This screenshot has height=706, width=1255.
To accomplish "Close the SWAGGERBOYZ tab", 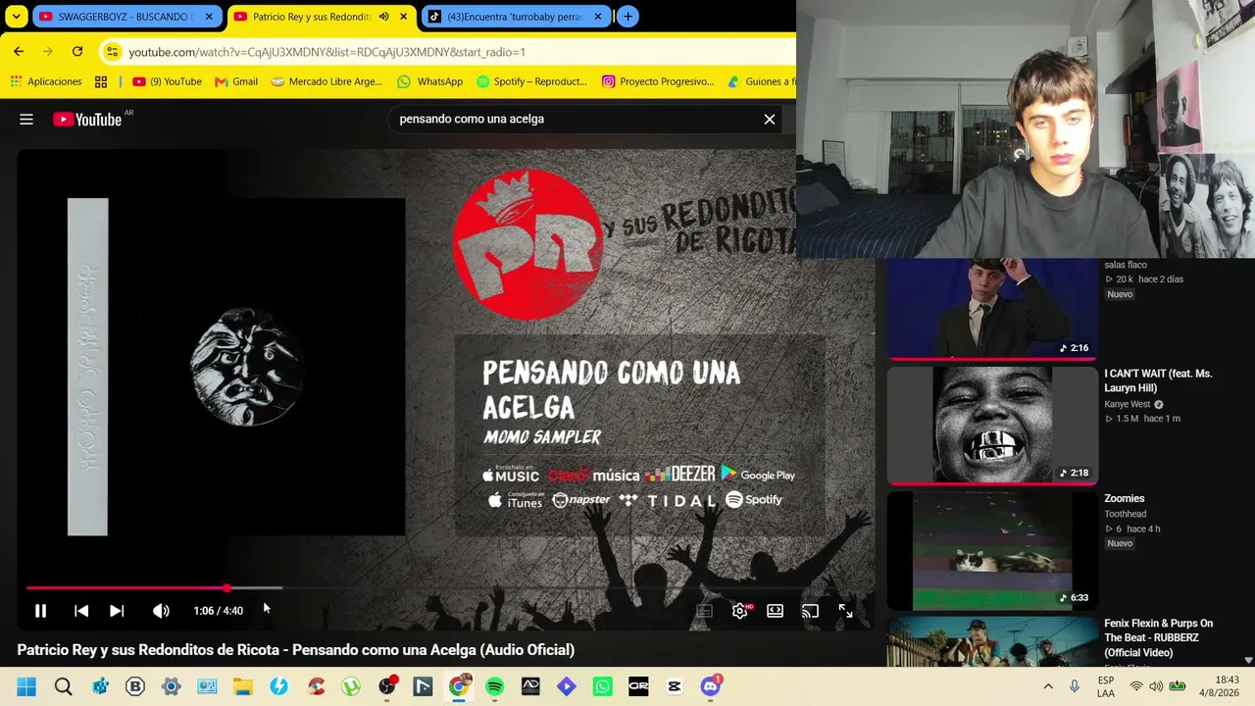I will [x=209, y=17].
